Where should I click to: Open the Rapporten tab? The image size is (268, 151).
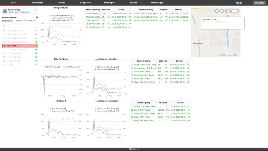tap(86, 3)
